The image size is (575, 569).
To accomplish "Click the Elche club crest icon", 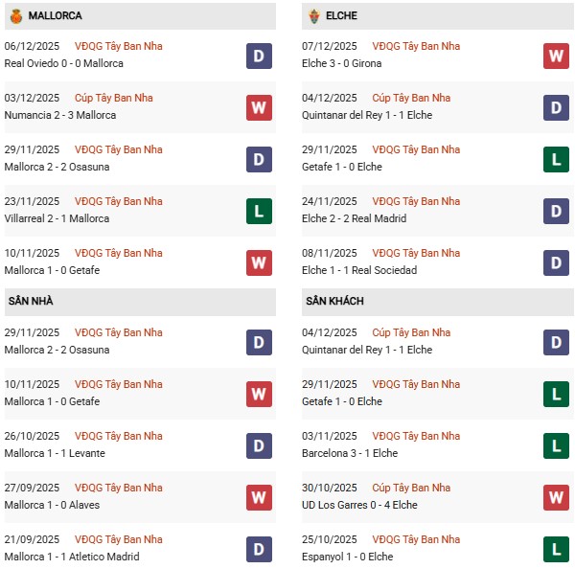I will pyautogui.click(x=314, y=15).
